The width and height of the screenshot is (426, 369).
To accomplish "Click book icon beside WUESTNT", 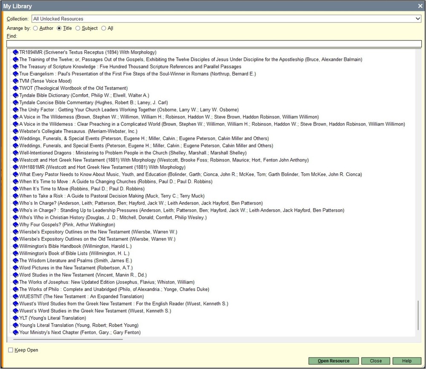I will click(x=16, y=297).
